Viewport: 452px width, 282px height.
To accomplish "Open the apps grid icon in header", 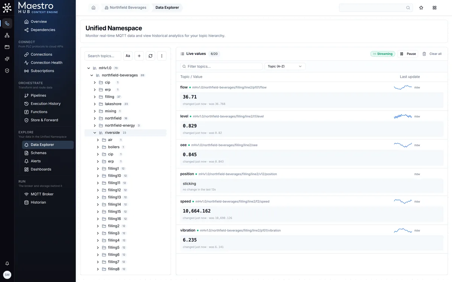I will pos(434,8).
